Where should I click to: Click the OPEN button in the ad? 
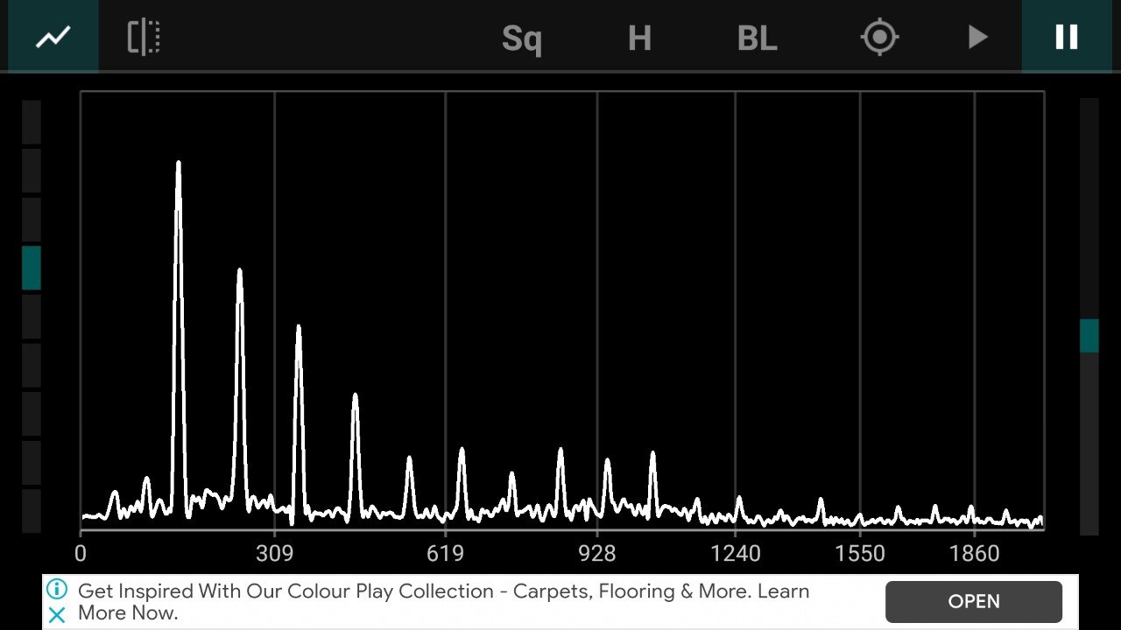(973, 601)
